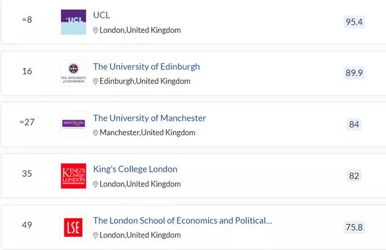The height and width of the screenshot is (250, 386).
Task: Open The University of Manchester link
Action: 150,118
